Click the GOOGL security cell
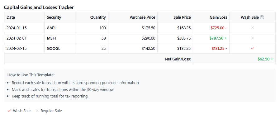This screenshot has width=280, height=119. point(60,48)
